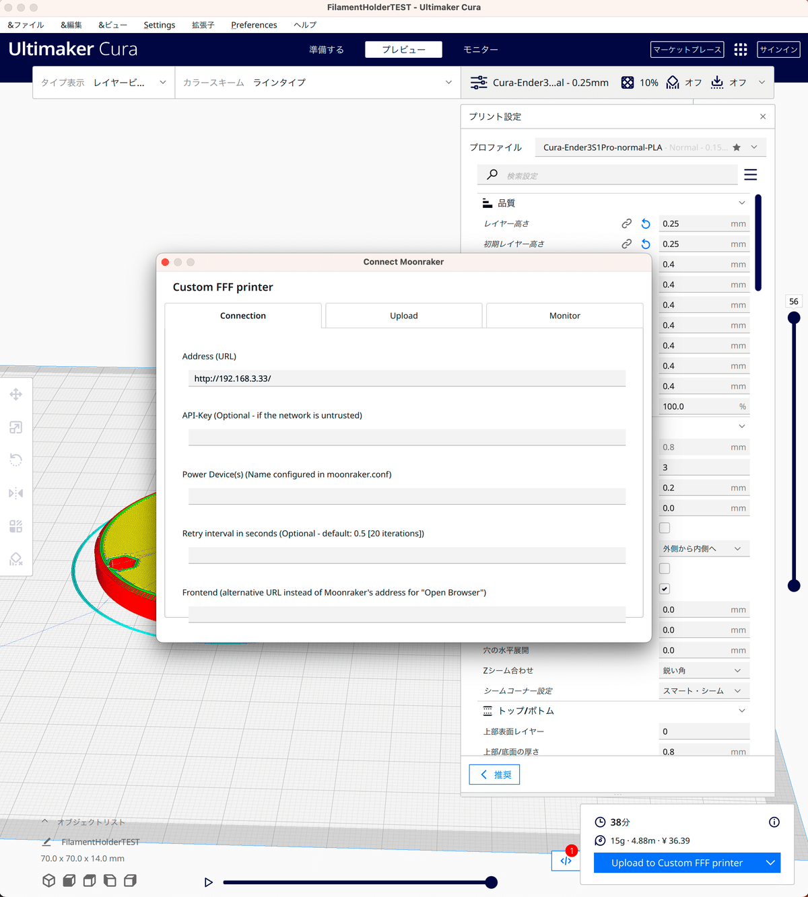Click the pencil icon next to FilamentHolderTEST

point(46,842)
